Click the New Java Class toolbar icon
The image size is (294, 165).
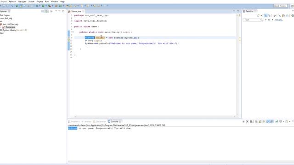point(60,6)
